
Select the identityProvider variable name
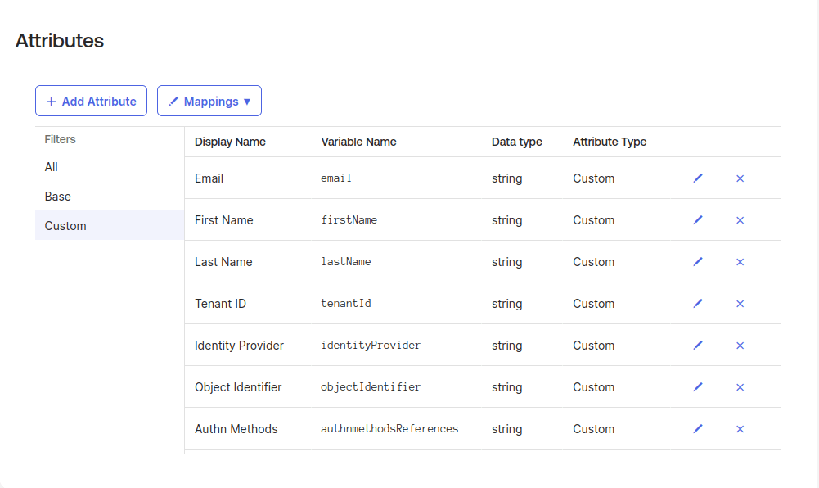click(x=371, y=346)
